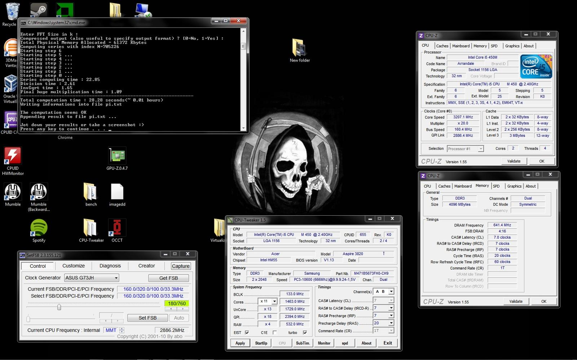577x360 pixels.
Task: Switch to Diagnosis tab in SetFSB
Action: (x=110, y=266)
